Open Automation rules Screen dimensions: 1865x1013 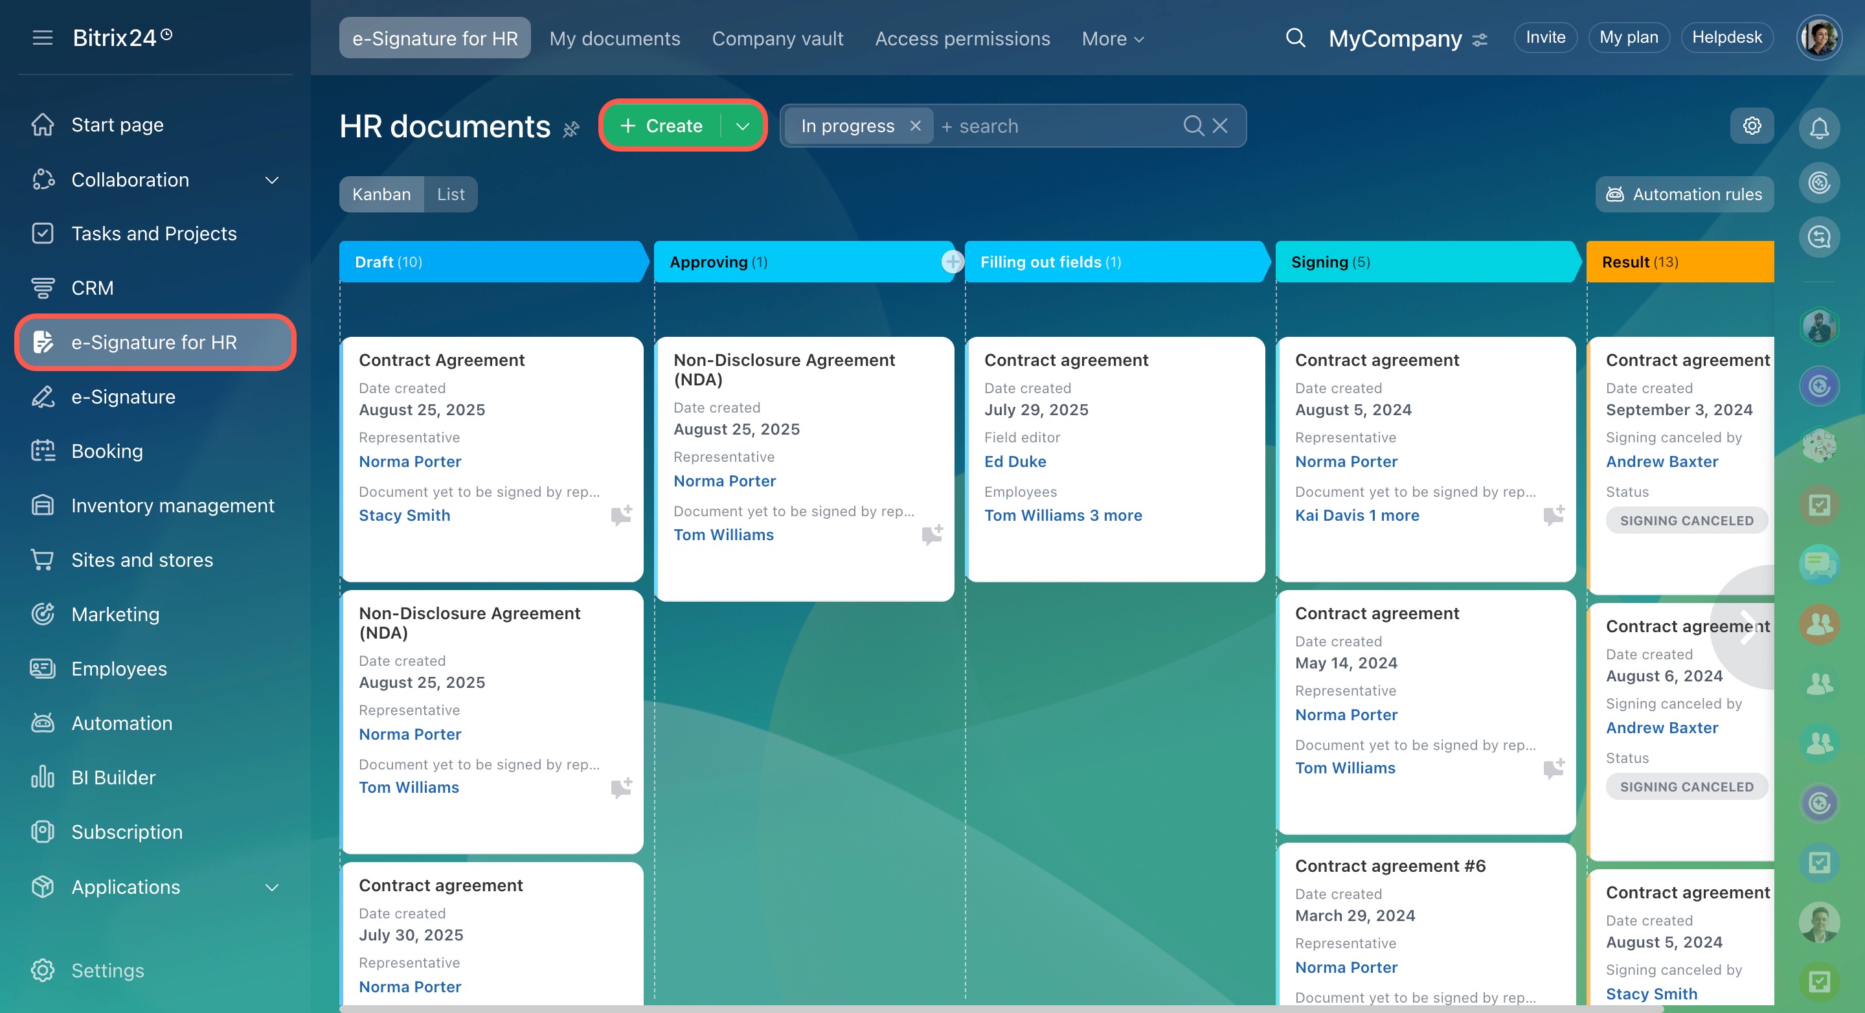pos(1684,194)
